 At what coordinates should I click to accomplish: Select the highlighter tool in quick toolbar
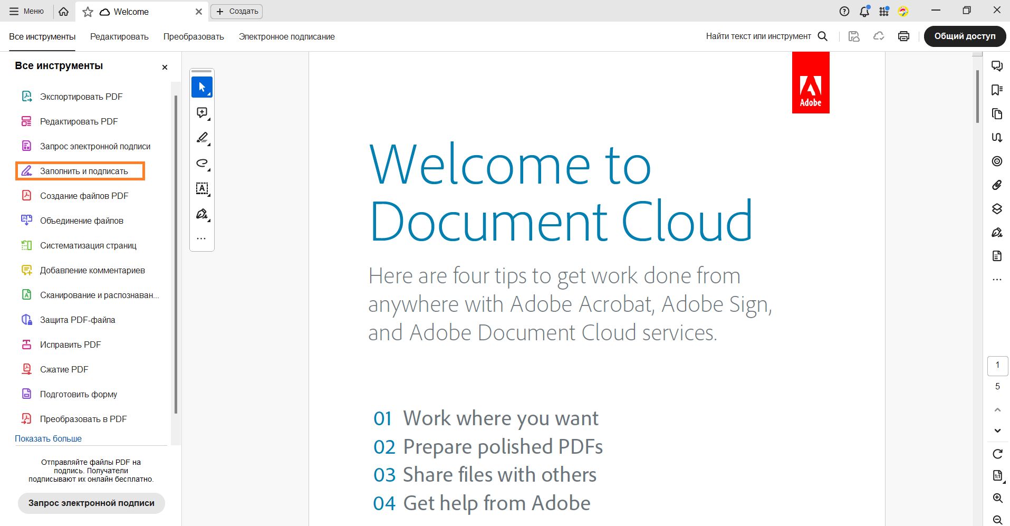tap(201, 137)
